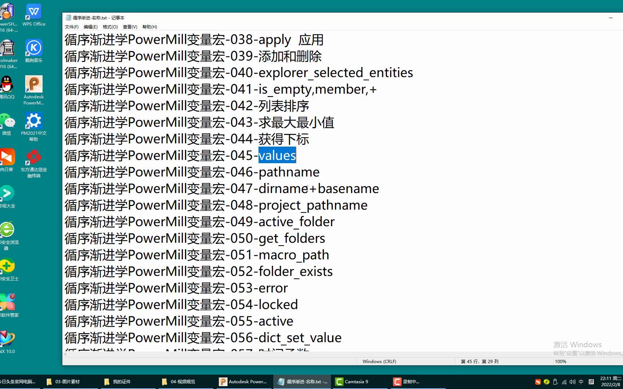The image size is (623, 389).
Task: Open the 微信 WeChat desktop icon
Action: pyautogui.click(x=7, y=124)
